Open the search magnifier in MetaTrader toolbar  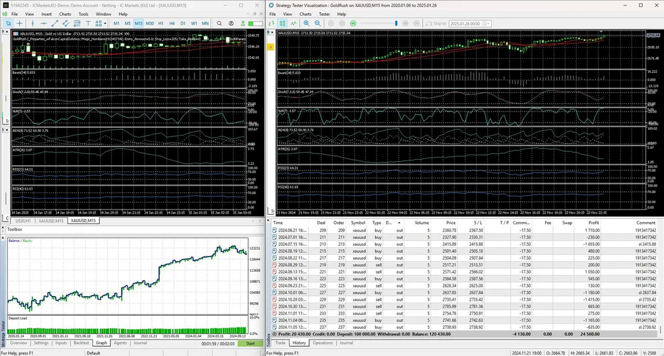pos(219,24)
